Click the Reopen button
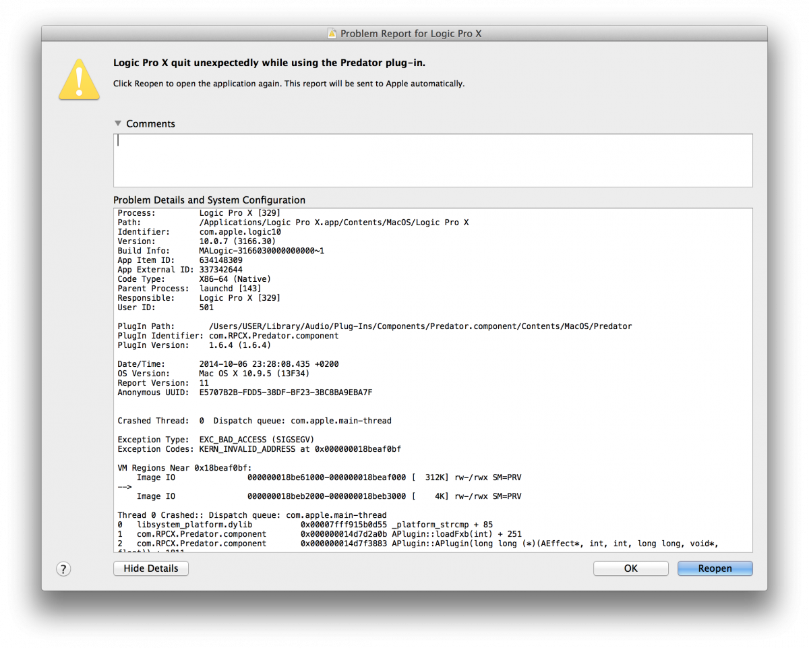The image size is (809, 648). [715, 568]
